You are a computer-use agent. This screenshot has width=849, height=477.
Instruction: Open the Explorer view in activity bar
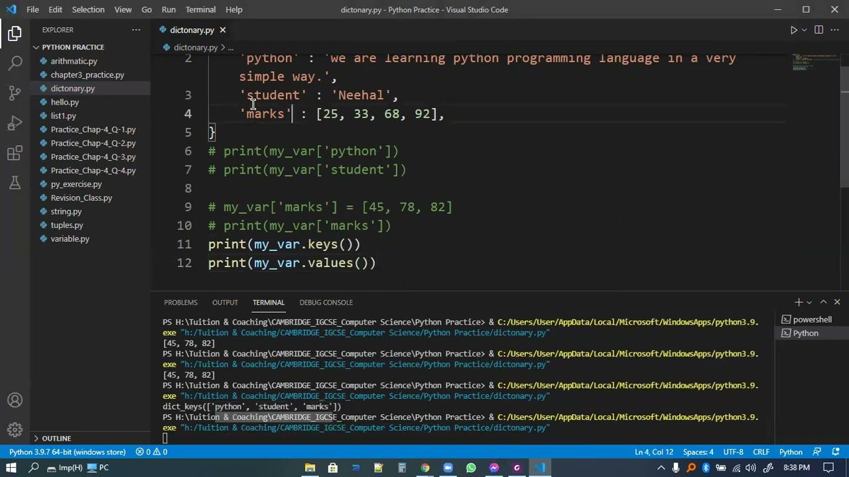coord(15,33)
